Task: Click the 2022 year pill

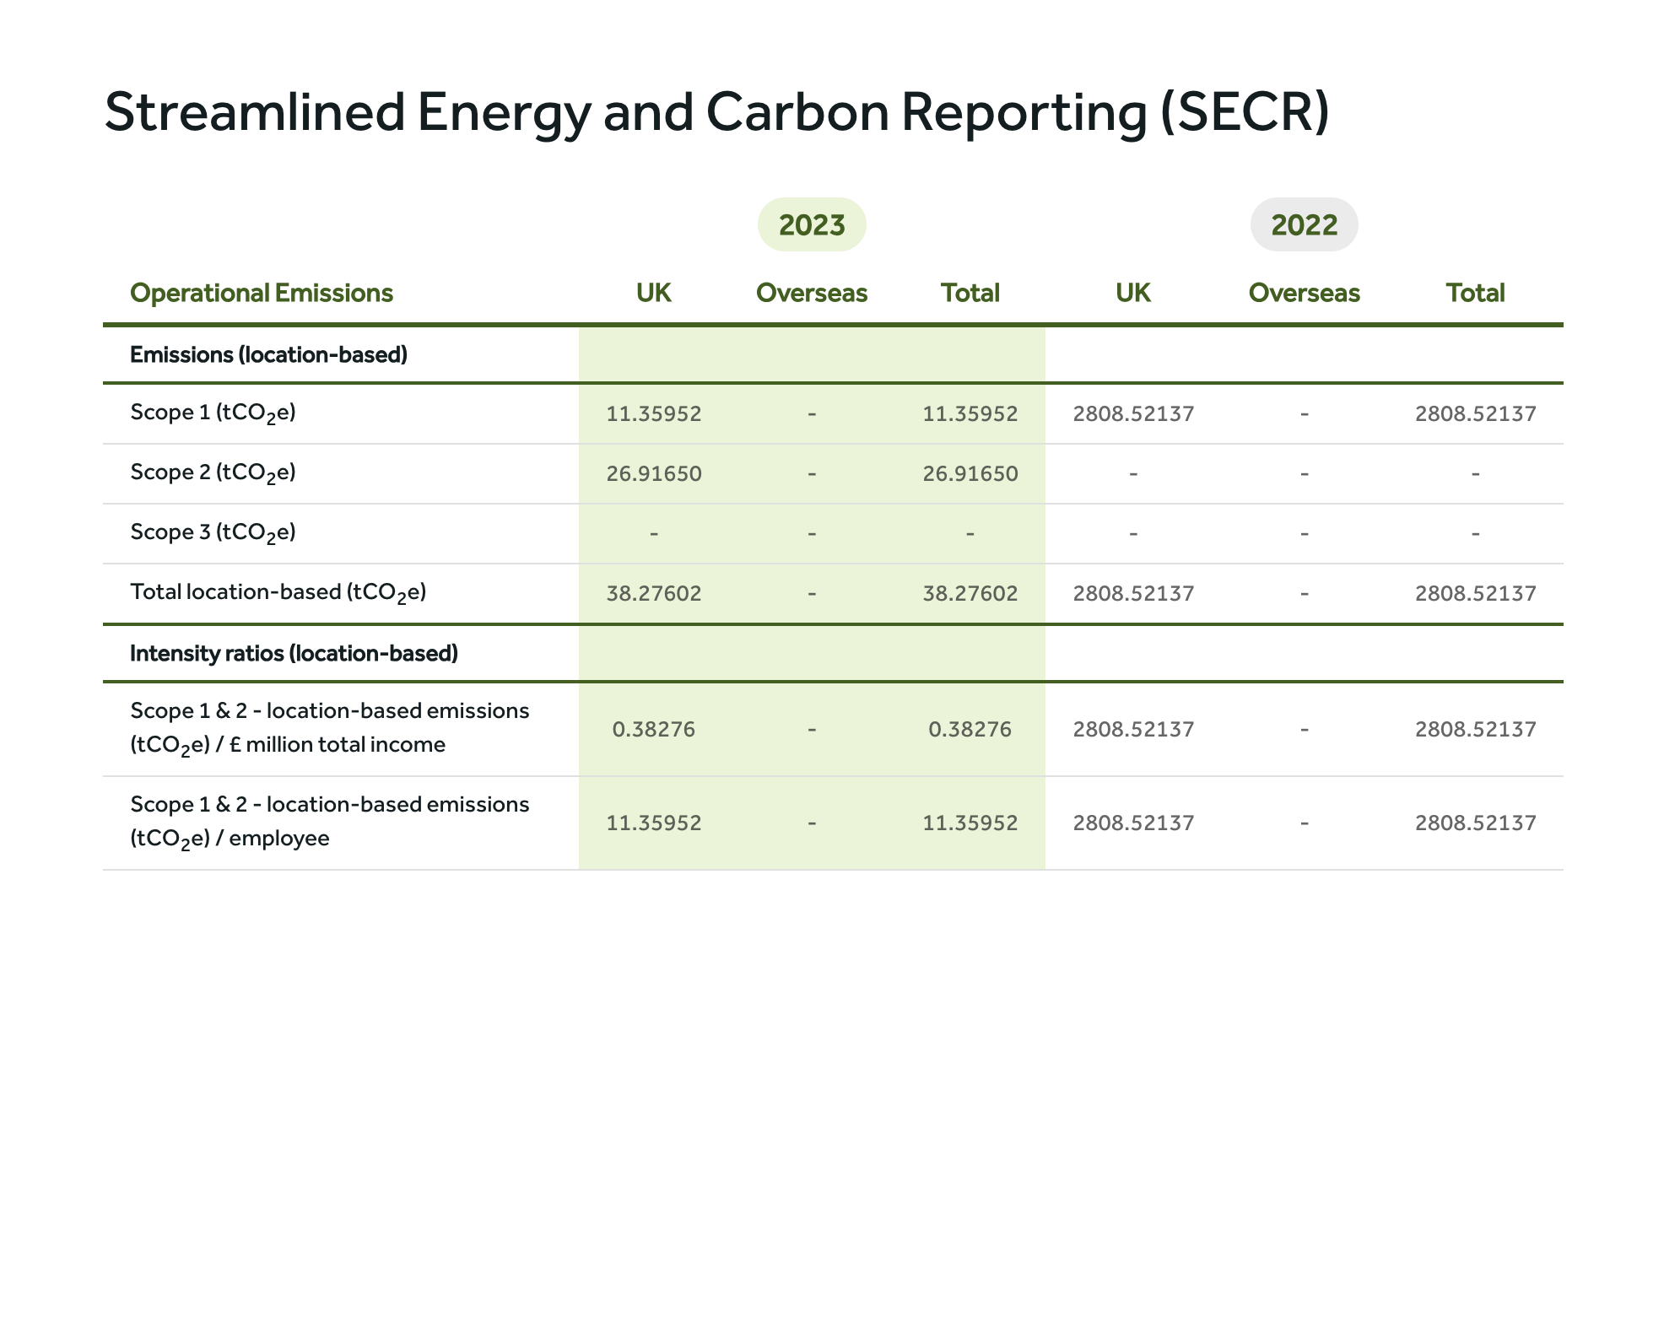Action: point(1304,225)
